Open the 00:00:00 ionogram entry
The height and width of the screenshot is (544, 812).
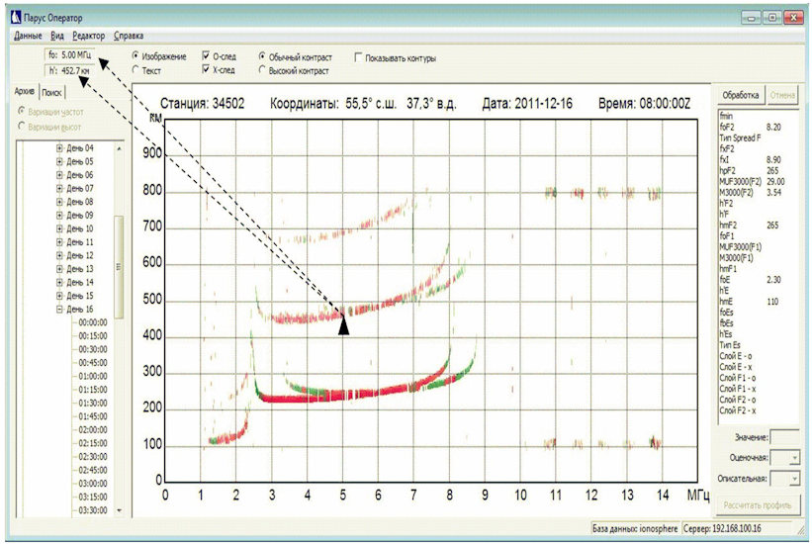click(x=93, y=322)
